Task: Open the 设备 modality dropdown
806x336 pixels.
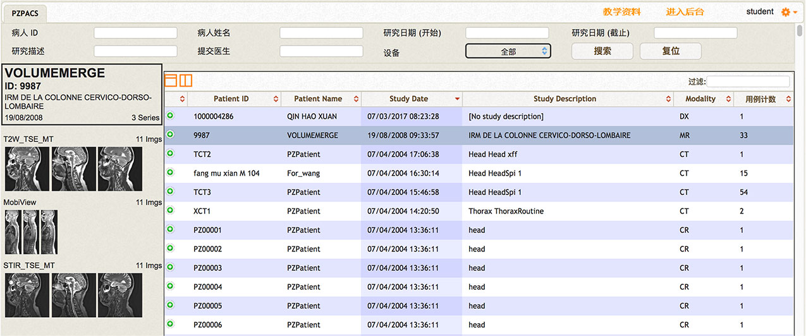Action: [508, 52]
